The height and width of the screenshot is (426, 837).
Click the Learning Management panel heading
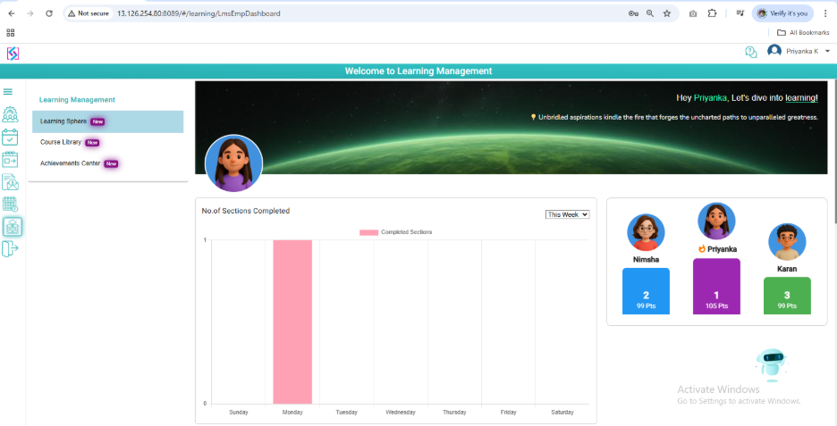pos(77,100)
